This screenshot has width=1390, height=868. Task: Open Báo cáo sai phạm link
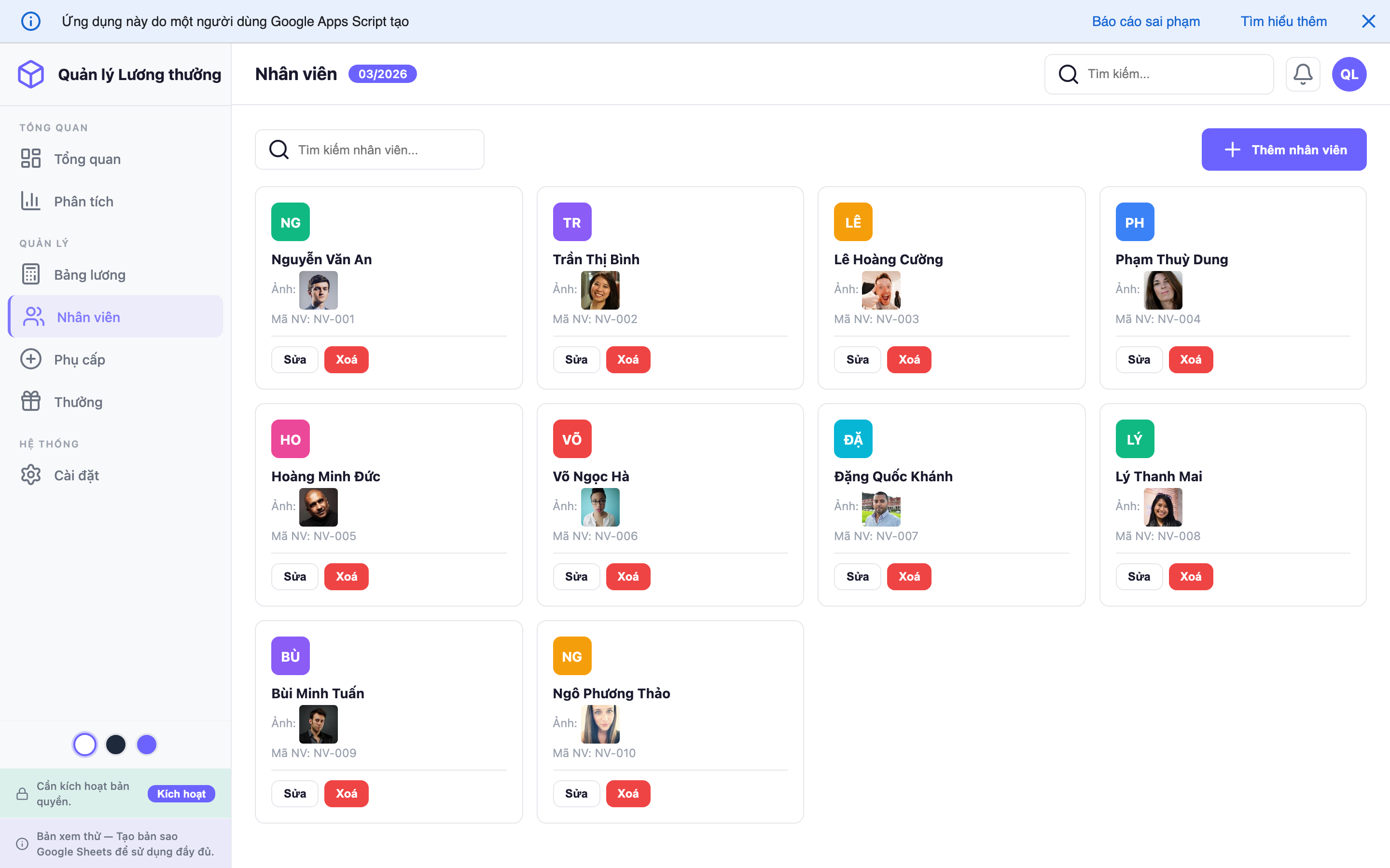(1145, 21)
